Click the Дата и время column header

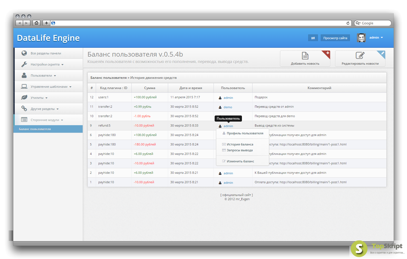[191, 88]
